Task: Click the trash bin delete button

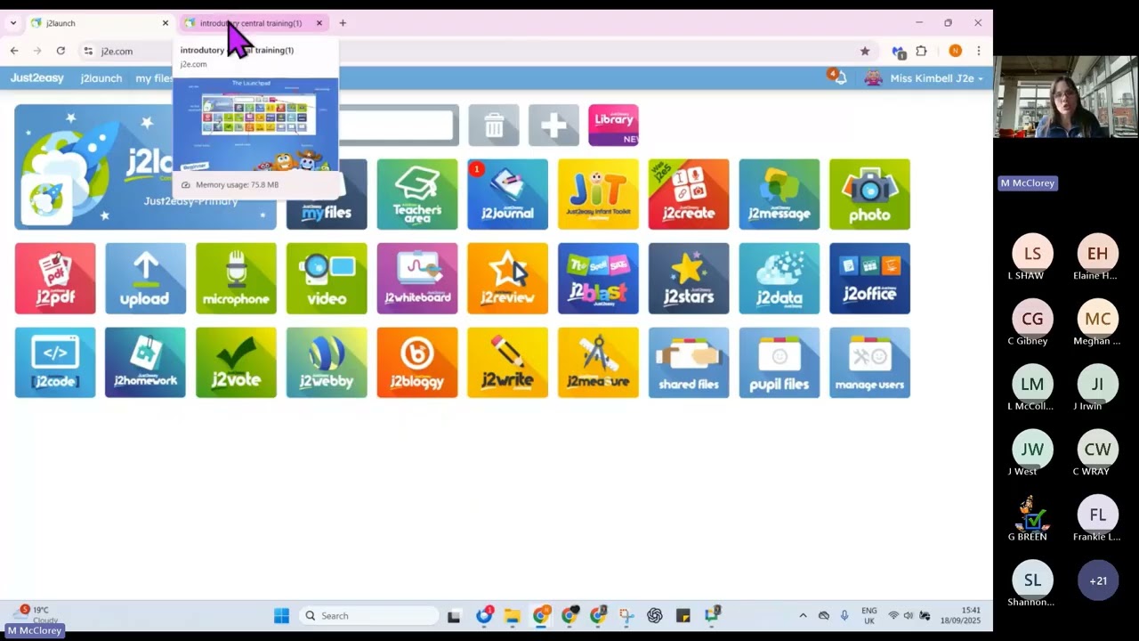Action: tap(494, 125)
